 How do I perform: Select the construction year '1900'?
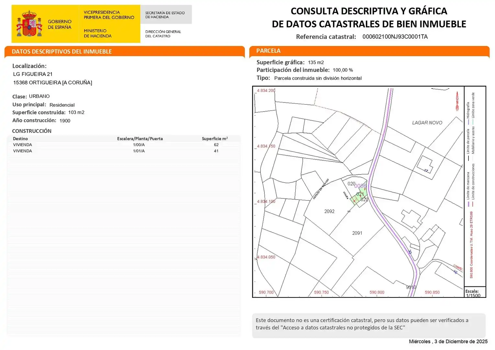point(65,121)
